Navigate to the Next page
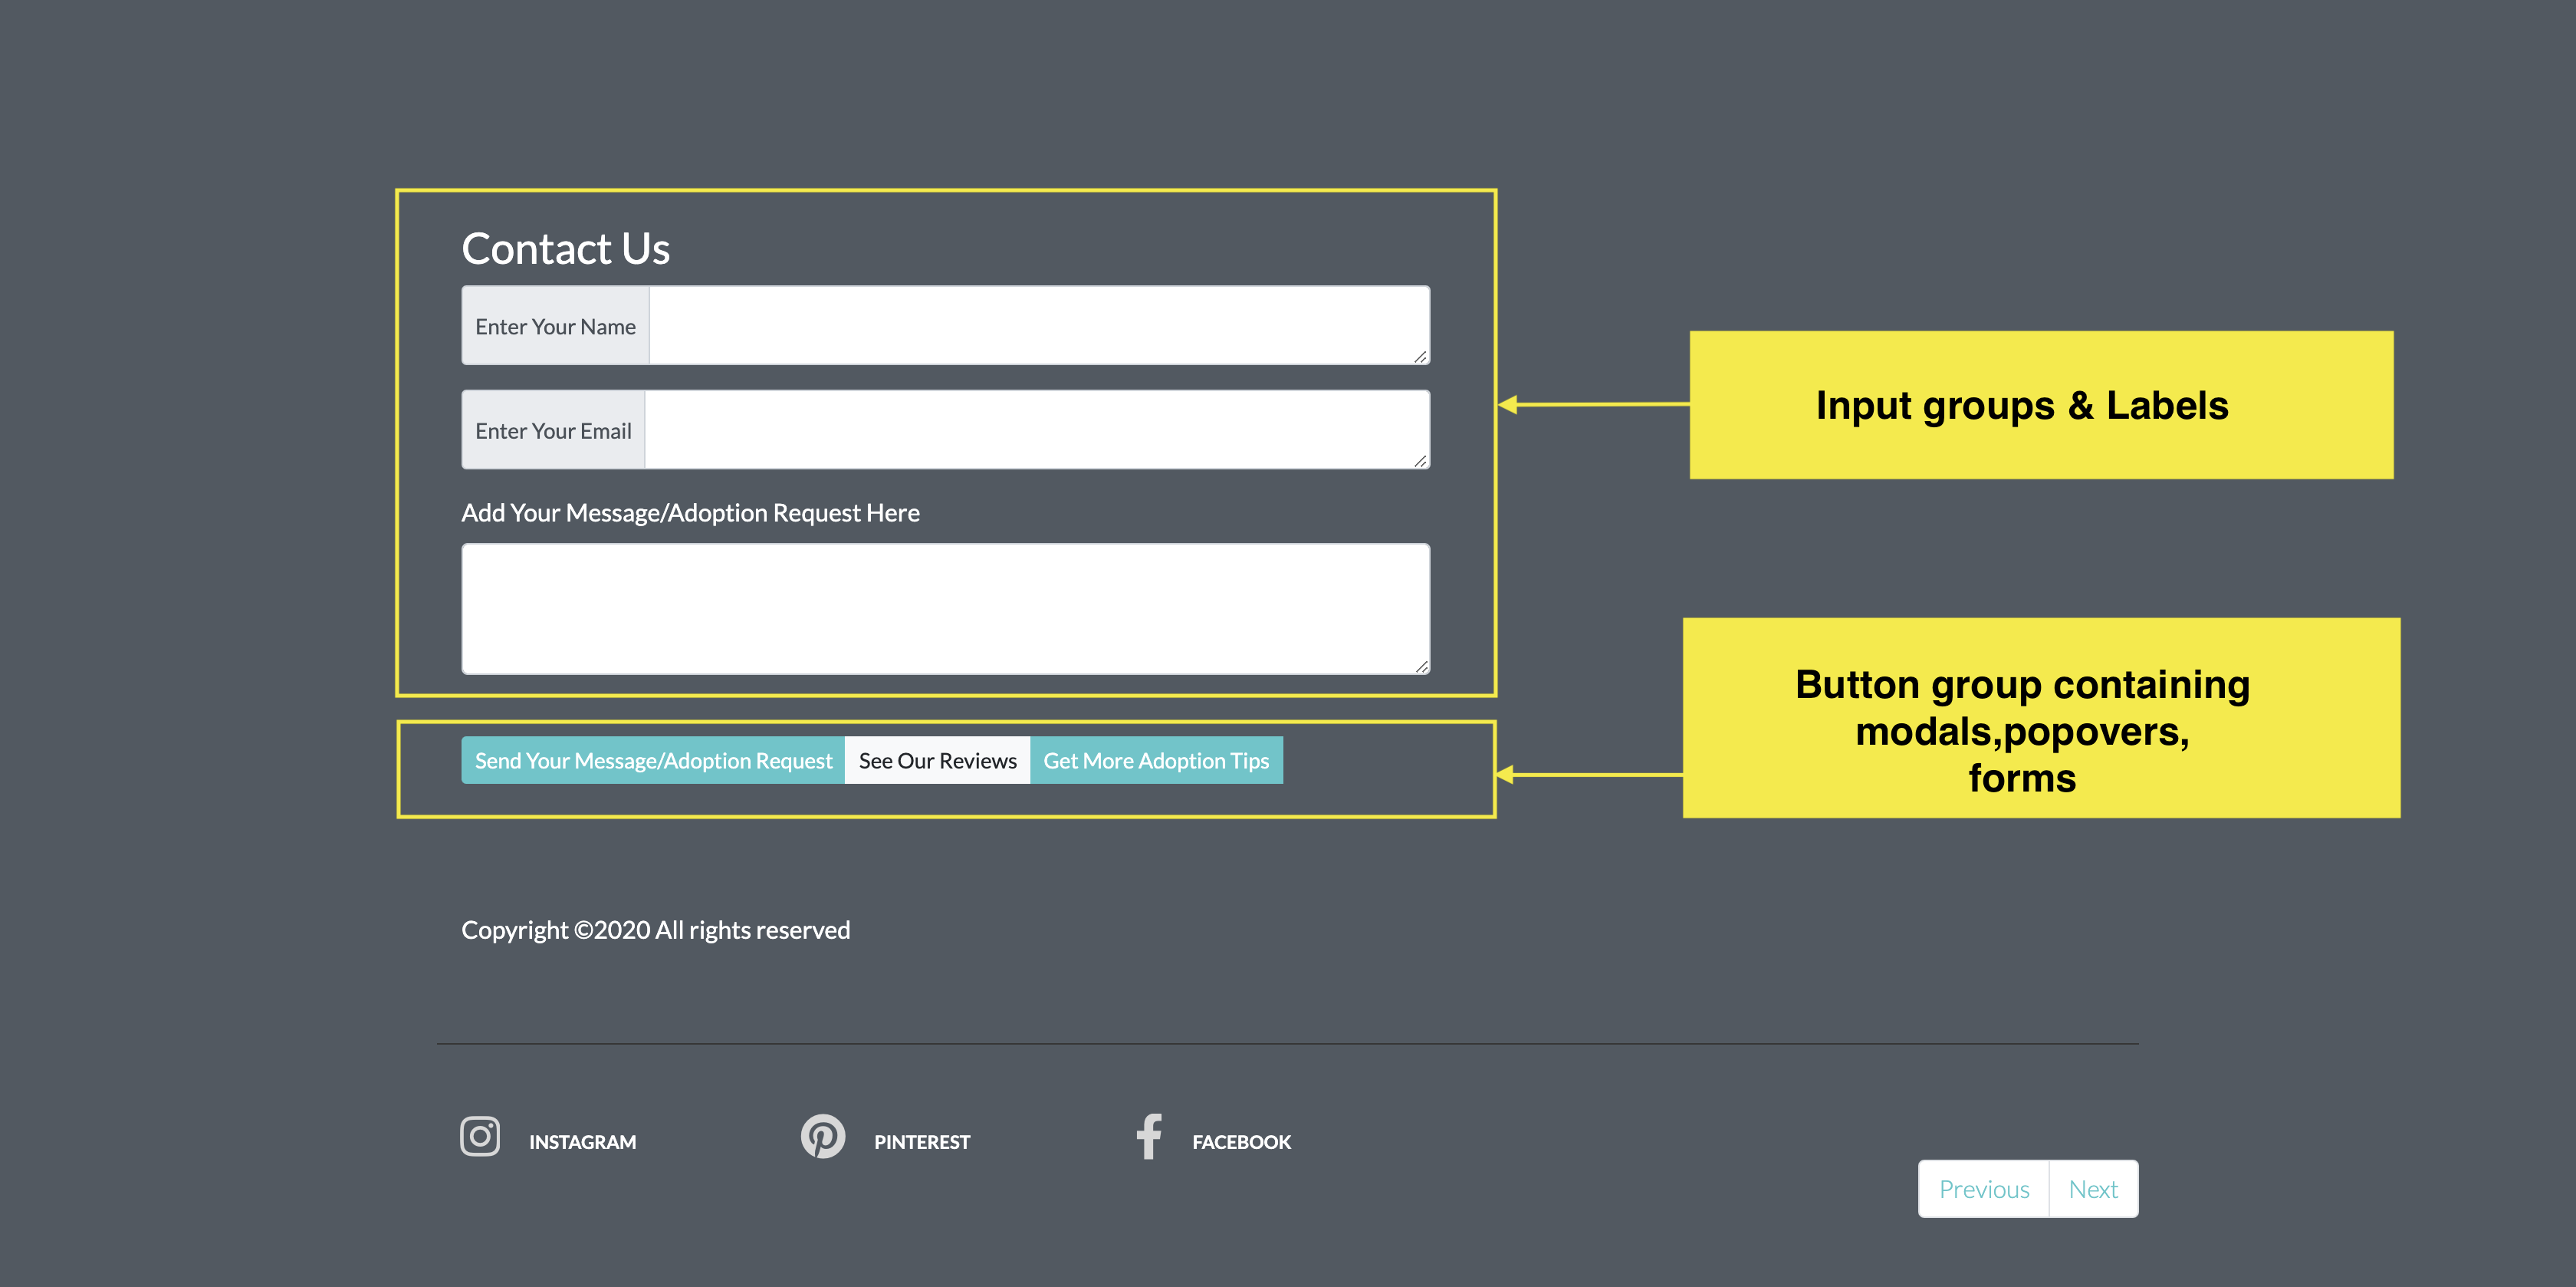This screenshot has width=2576, height=1287. point(2093,1189)
